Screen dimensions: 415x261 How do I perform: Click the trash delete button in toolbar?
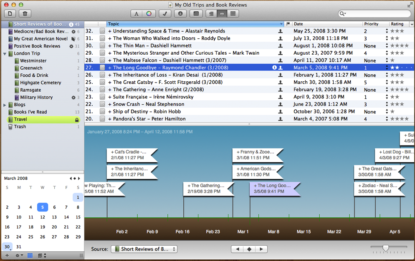(25, 14)
